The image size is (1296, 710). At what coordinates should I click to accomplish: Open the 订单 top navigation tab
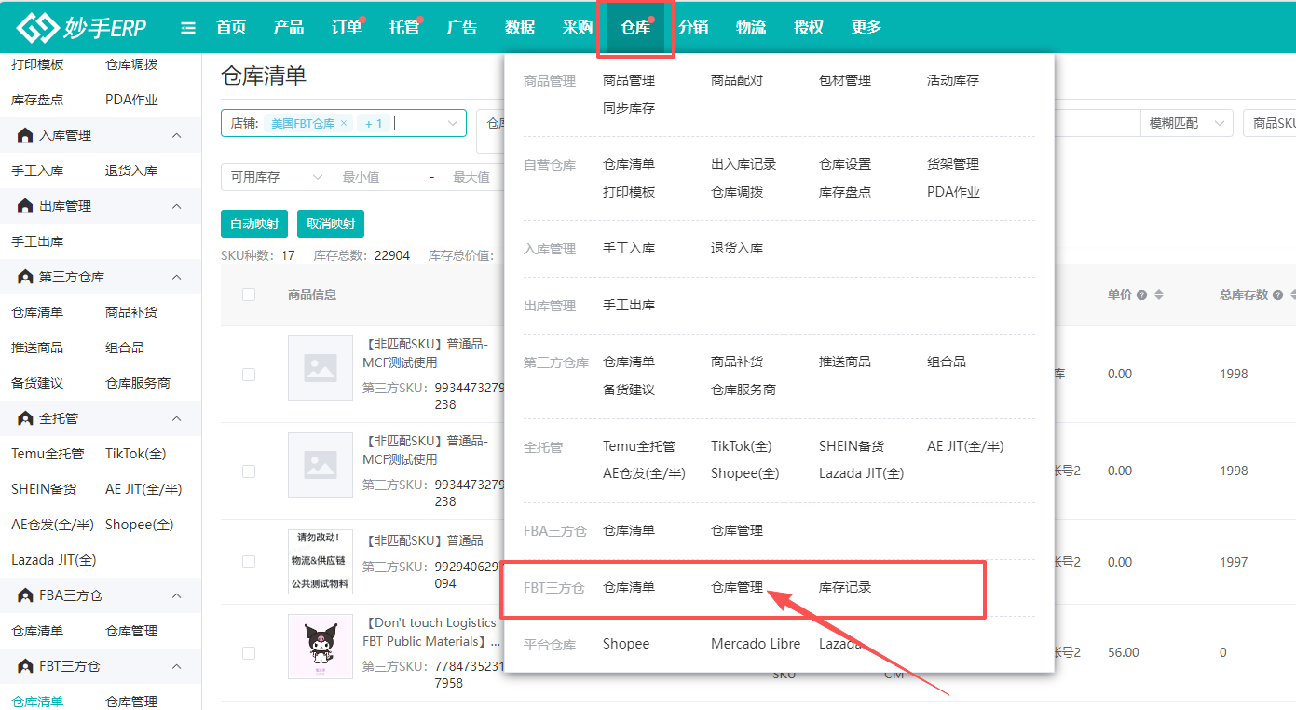347,28
